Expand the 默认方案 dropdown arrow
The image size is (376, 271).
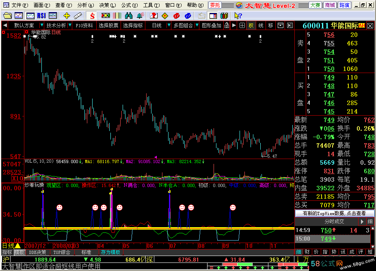pyautogui.click(x=42, y=25)
